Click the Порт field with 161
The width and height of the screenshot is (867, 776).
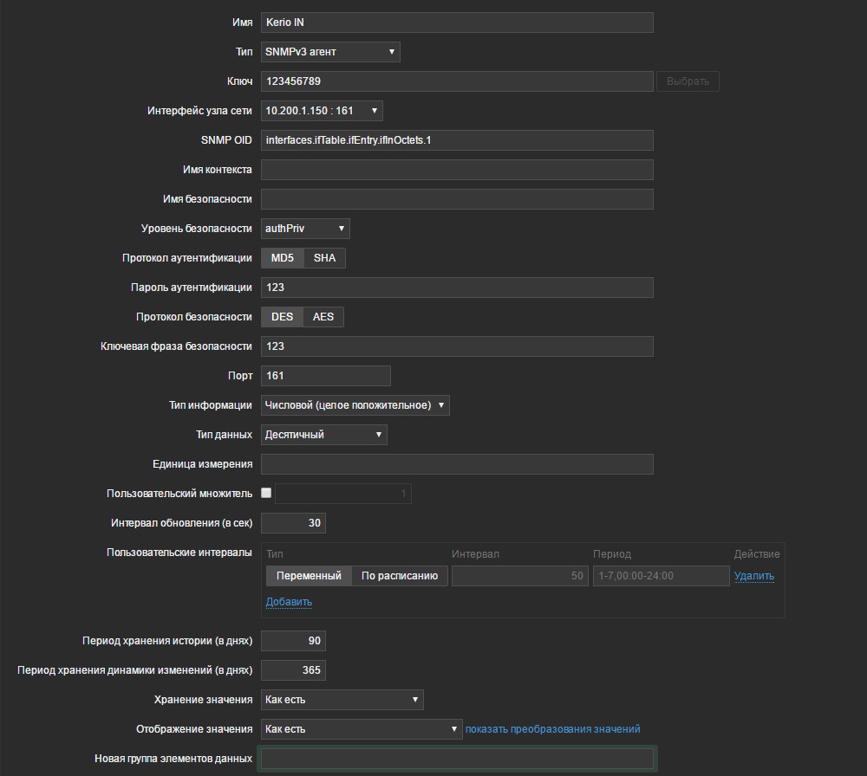point(326,376)
